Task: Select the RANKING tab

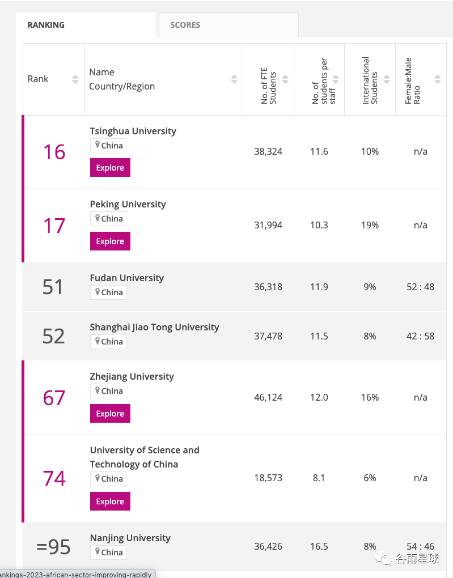Action: [x=86, y=25]
